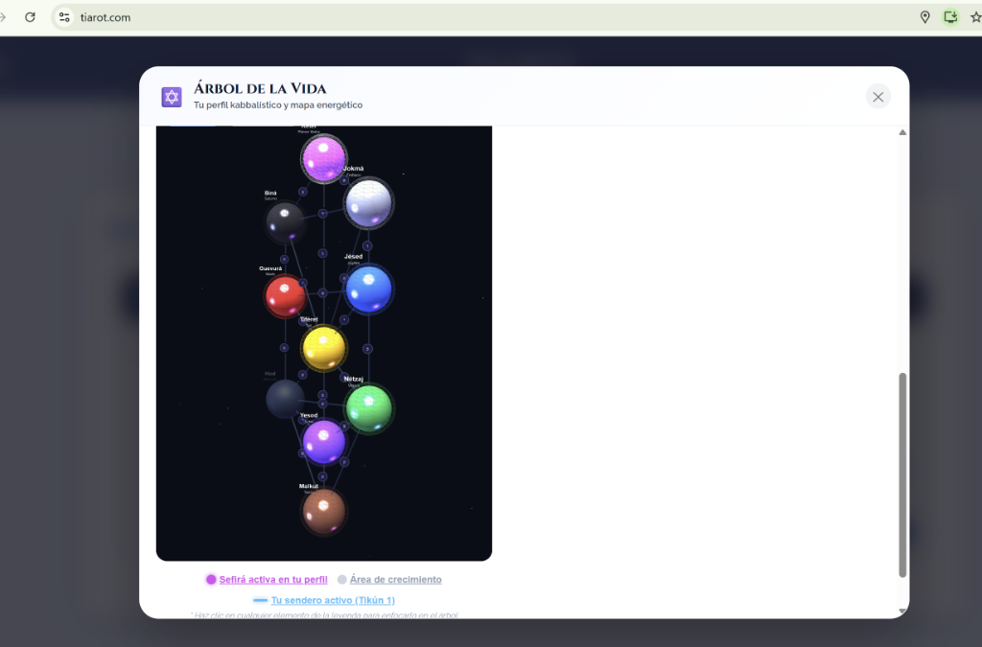Select the white Jokmá sphere
Image resolution: width=982 pixels, height=647 pixels.
point(369,203)
